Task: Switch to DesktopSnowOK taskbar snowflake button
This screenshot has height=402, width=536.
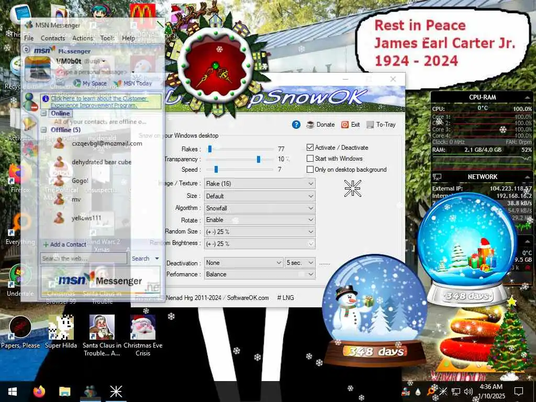Action: pyautogui.click(x=116, y=392)
